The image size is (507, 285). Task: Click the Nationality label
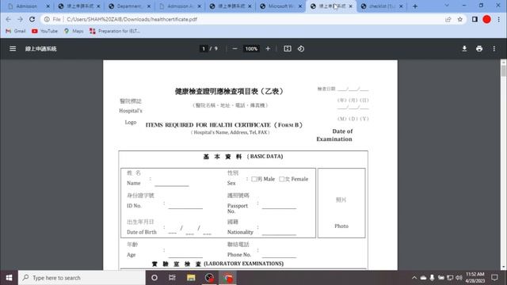240,232
